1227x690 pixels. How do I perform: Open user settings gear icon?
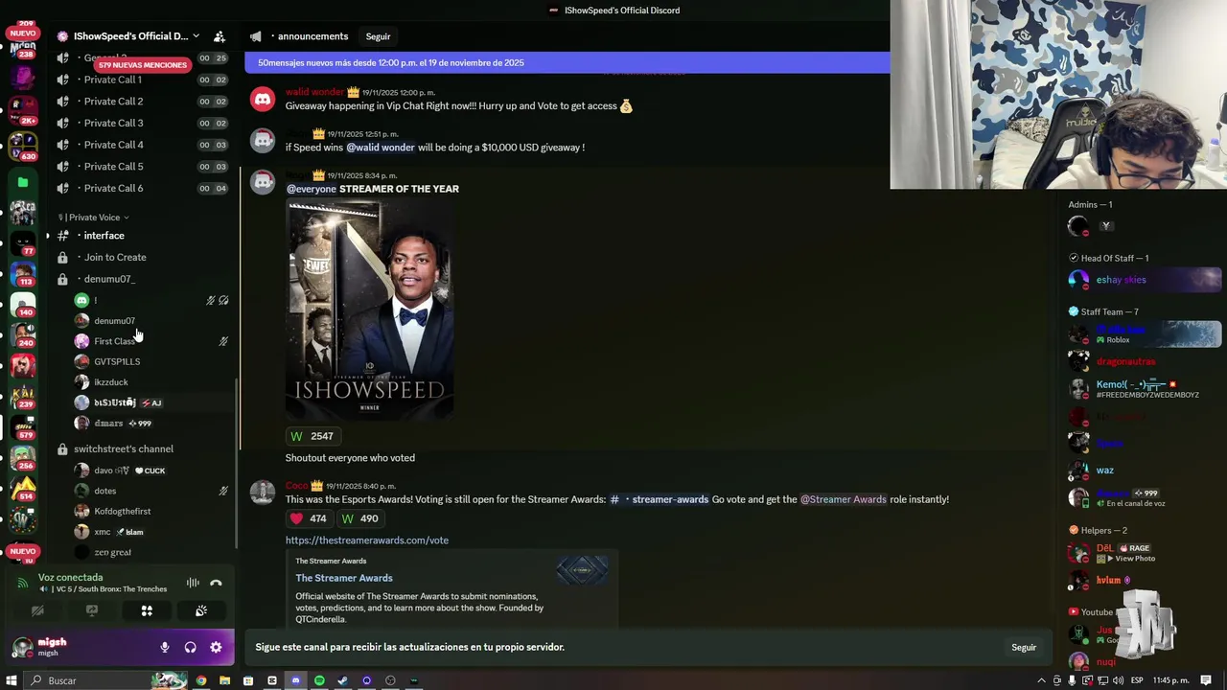216,648
